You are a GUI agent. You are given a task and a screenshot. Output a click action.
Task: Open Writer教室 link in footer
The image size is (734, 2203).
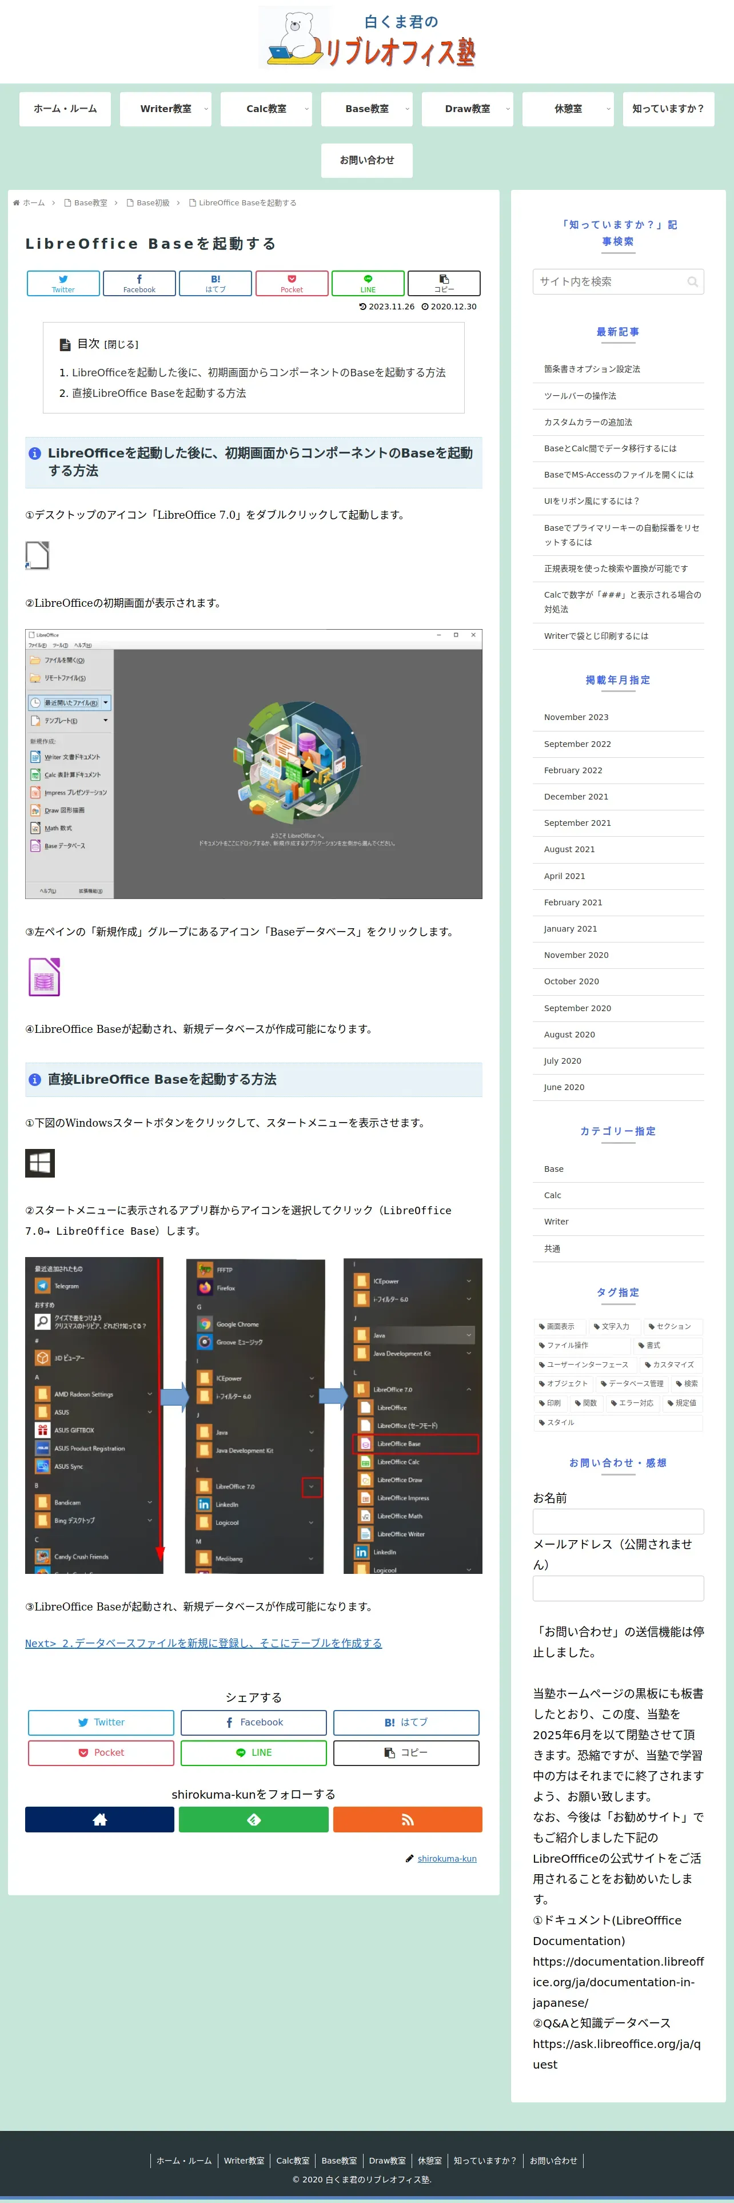[245, 2161]
